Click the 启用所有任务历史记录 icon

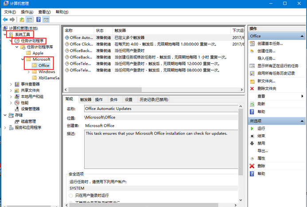[252, 74]
